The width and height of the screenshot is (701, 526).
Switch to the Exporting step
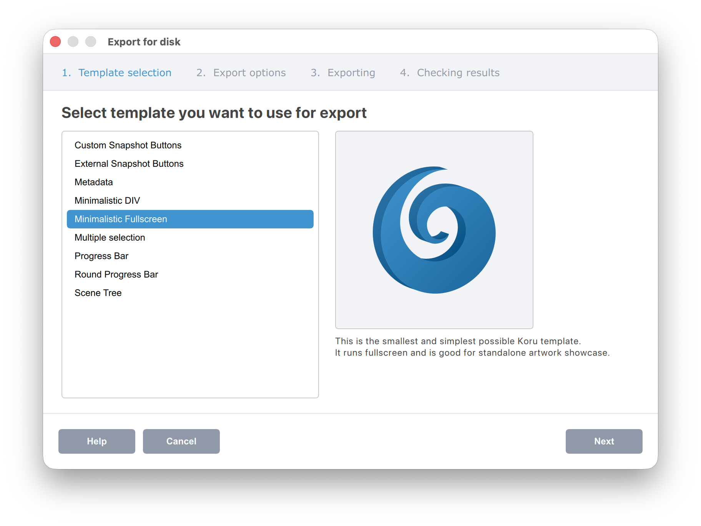pyautogui.click(x=343, y=73)
